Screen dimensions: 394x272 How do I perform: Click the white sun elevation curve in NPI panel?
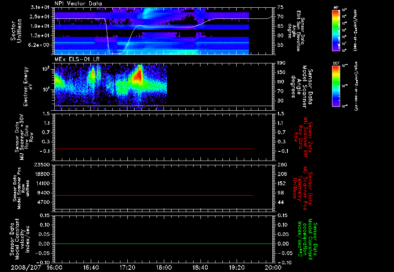[x=163, y=27]
